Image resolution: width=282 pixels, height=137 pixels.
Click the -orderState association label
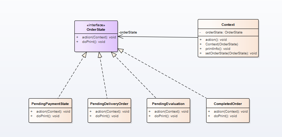(128, 32)
